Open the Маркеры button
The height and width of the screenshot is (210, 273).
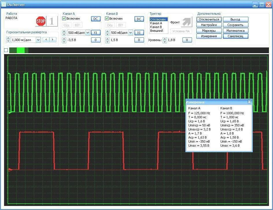pyautogui.click(x=209, y=31)
